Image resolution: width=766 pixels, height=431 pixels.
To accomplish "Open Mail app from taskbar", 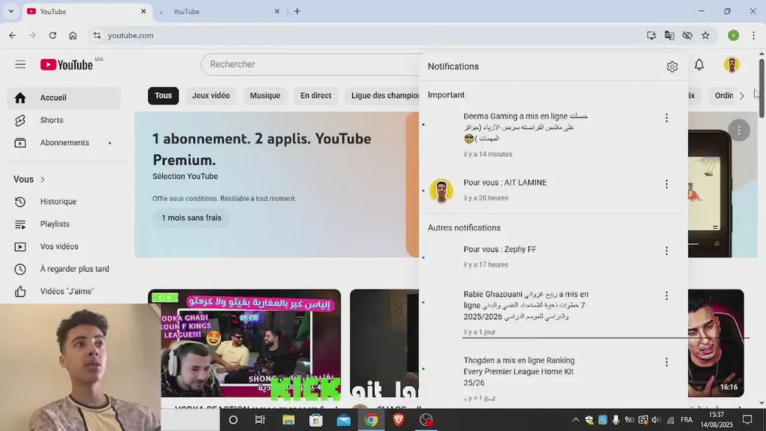I will click(x=344, y=420).
